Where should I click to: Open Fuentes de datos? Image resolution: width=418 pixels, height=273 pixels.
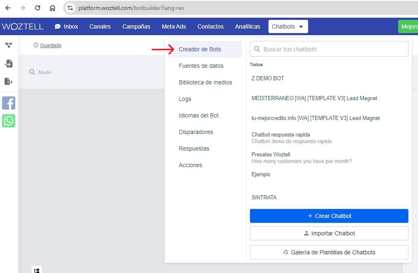tap(201, 66)
